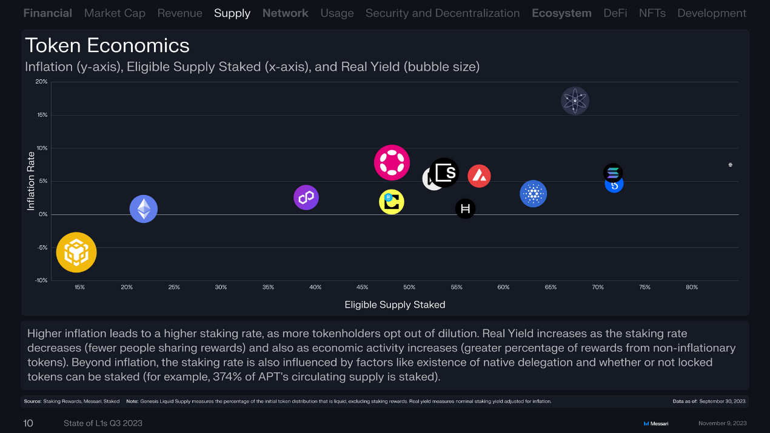
Task: Click the red Avalanche bubble
Action: 479,176
